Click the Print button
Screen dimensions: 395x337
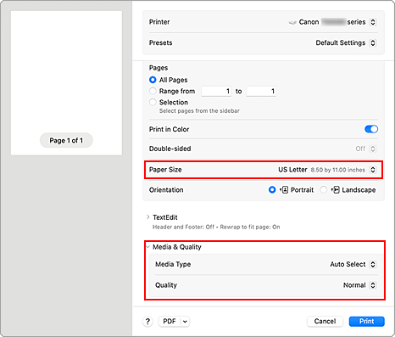[x=366, y=322]
